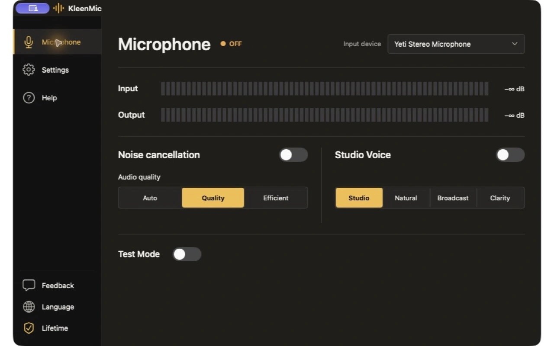The image size is (554, 346).
Task: Click the Audio quality label
Action: [139, 177]
